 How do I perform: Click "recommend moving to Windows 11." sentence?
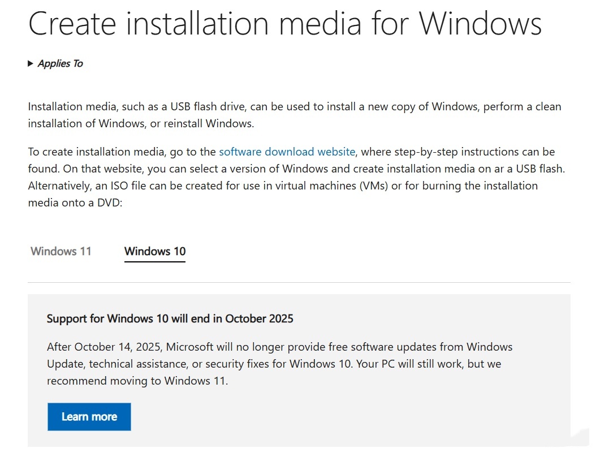(x=137, y=381)
